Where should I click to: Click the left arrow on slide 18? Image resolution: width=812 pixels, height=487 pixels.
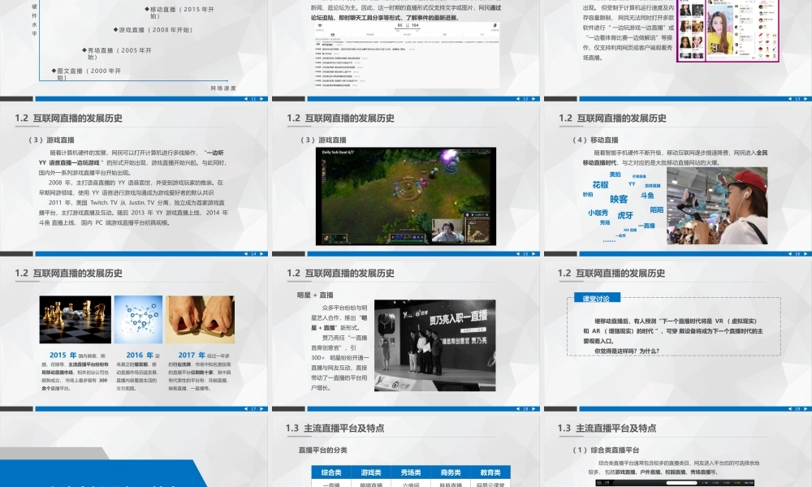click(x=516, y=410)
